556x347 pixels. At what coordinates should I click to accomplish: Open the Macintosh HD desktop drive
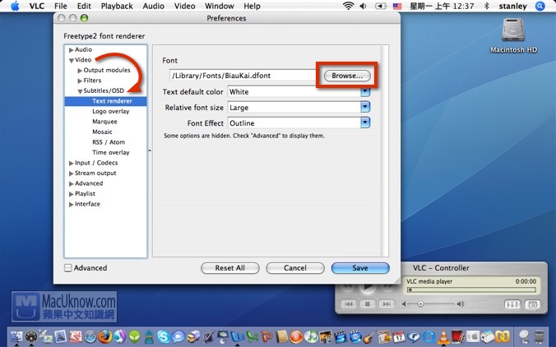point(513,35)
